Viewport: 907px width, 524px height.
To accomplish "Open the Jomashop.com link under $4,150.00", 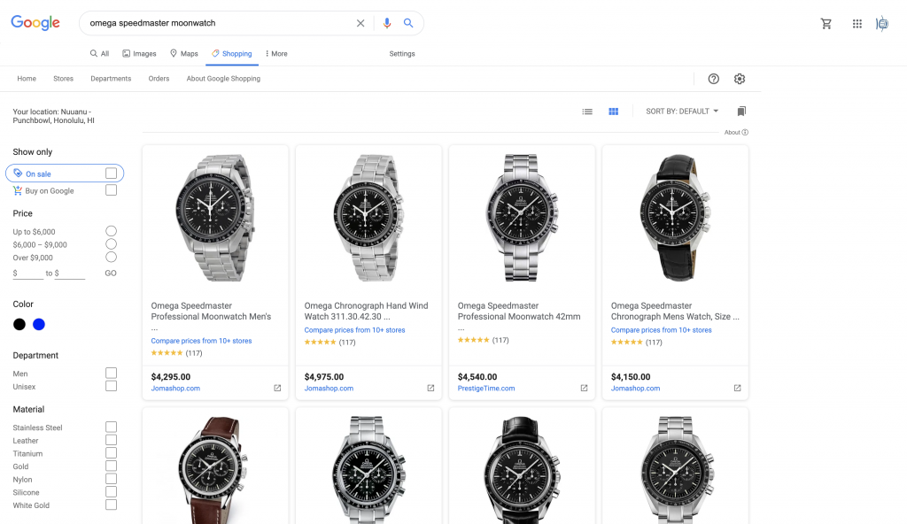I will (635, 388).
